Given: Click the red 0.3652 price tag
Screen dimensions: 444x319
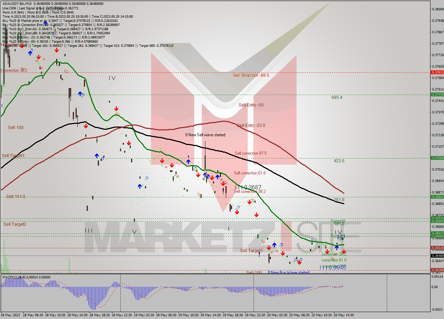Looking at the screenshot, I should coord(437,248).
